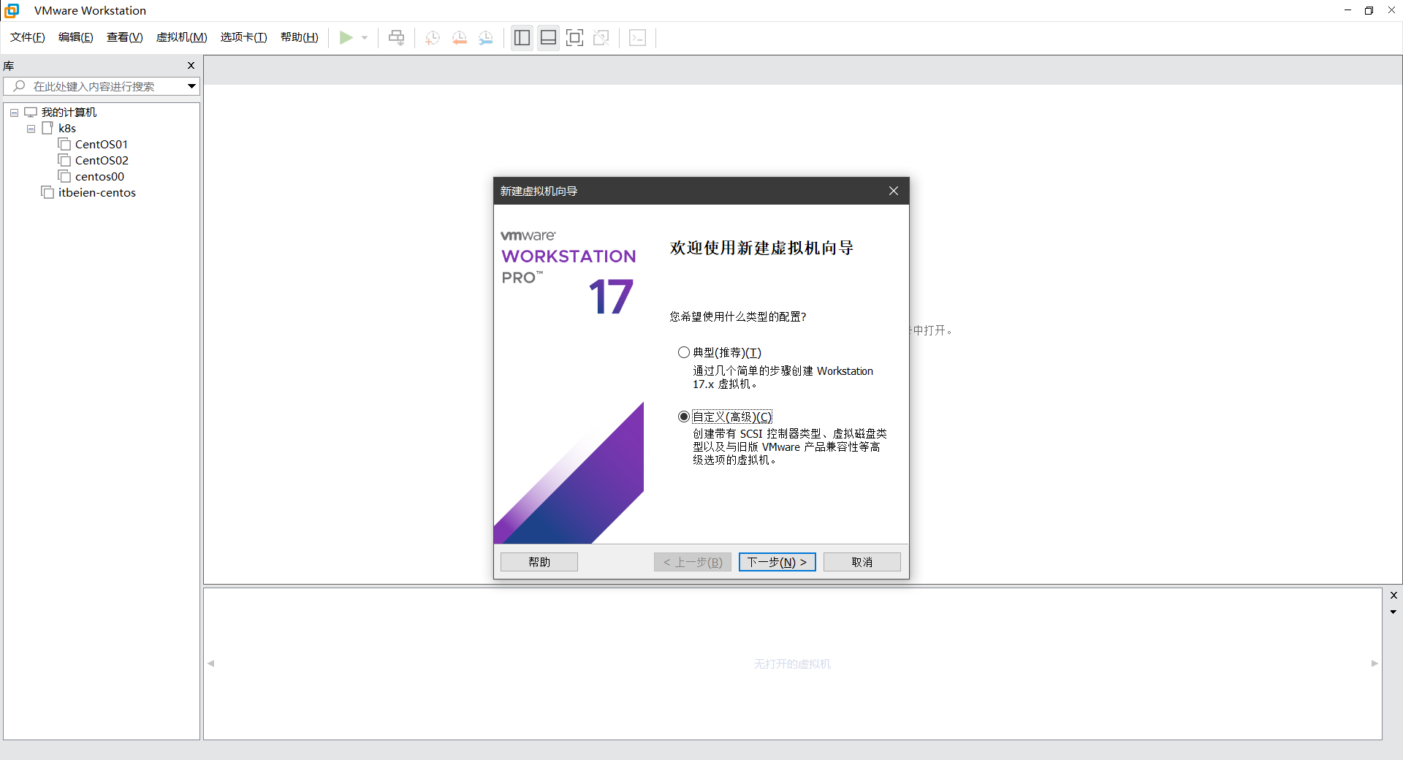This screenshot has height=760, width=1403.
Task: Select the centos00 virtual machine
Action: [x=99, y=177]
